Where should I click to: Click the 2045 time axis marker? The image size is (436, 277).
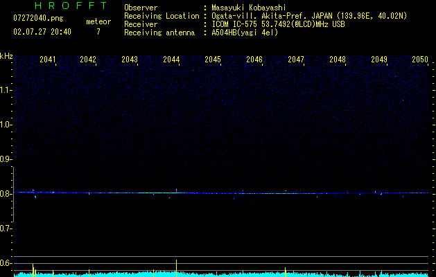tap(213, 60)
